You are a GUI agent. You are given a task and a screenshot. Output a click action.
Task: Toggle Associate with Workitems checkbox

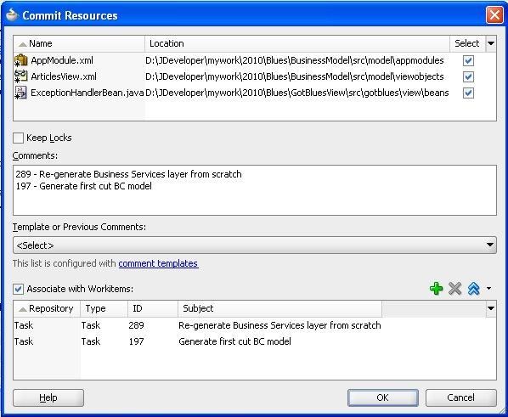tap(18, 289)
